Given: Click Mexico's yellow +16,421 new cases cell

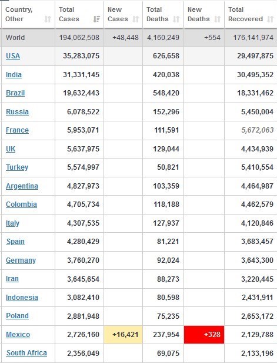Looking at the screenshot, I should (124, 335).
